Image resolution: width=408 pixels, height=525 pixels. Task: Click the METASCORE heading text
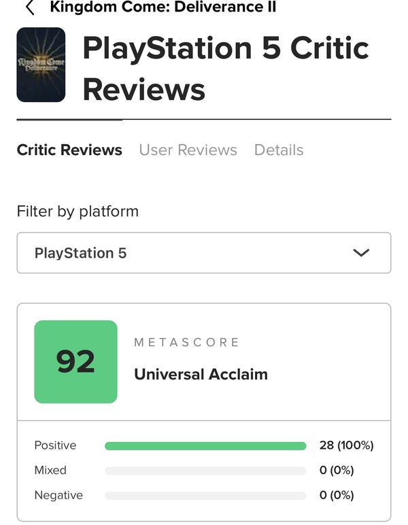186,342
